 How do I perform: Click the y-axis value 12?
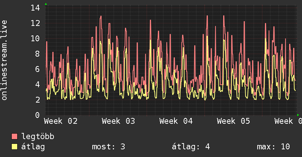point(36,23)
